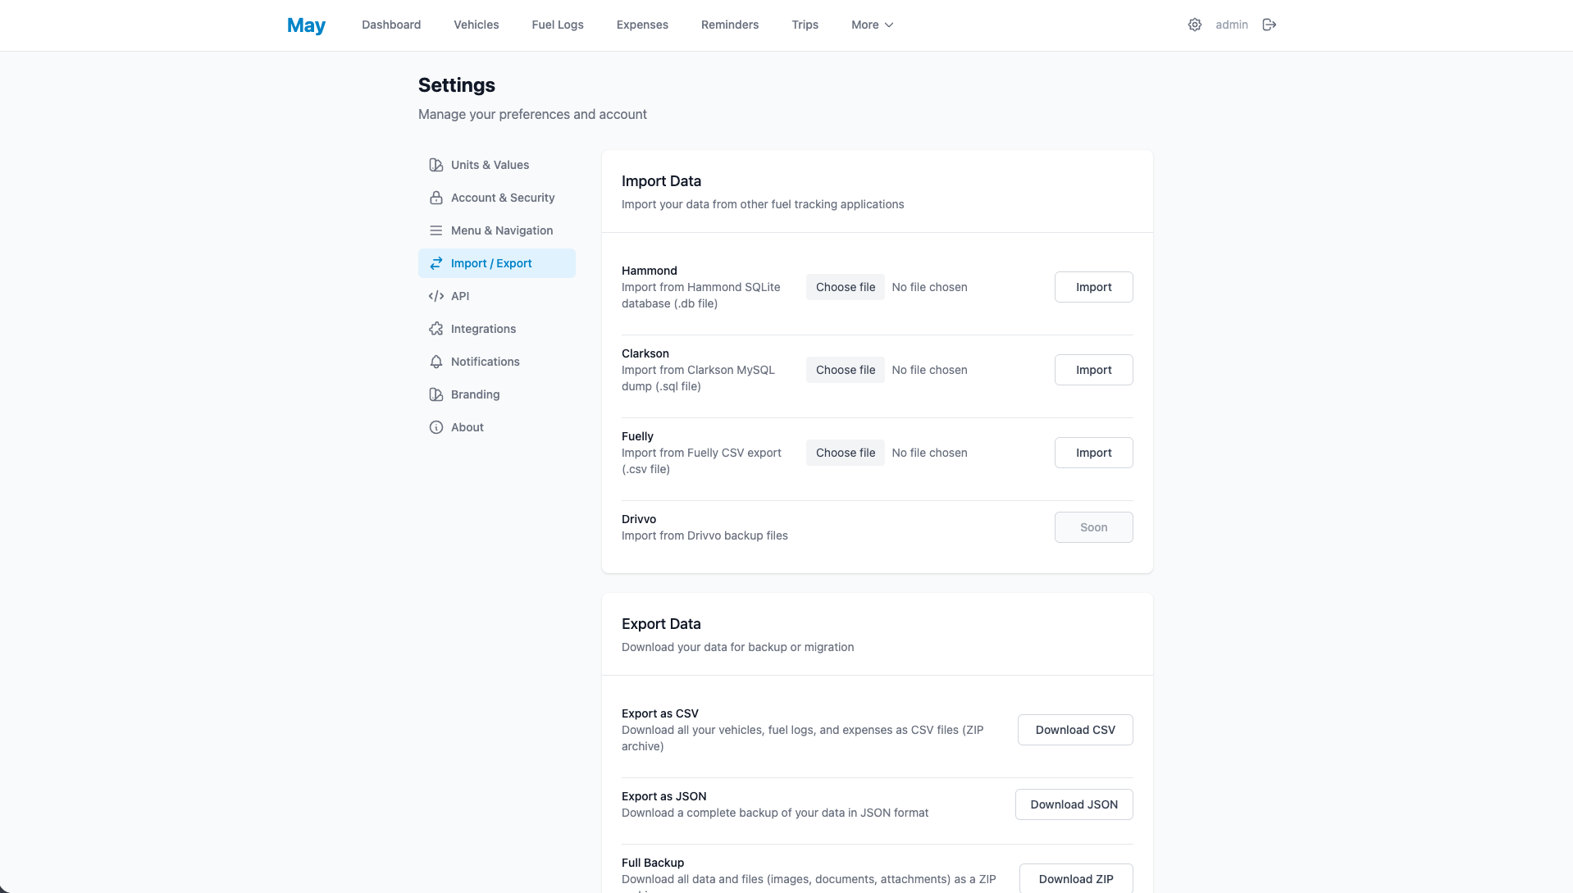Expand the More dropdown in the navbar
Image resolution: width=1573 pixels, height=893 pixels.
872,25
